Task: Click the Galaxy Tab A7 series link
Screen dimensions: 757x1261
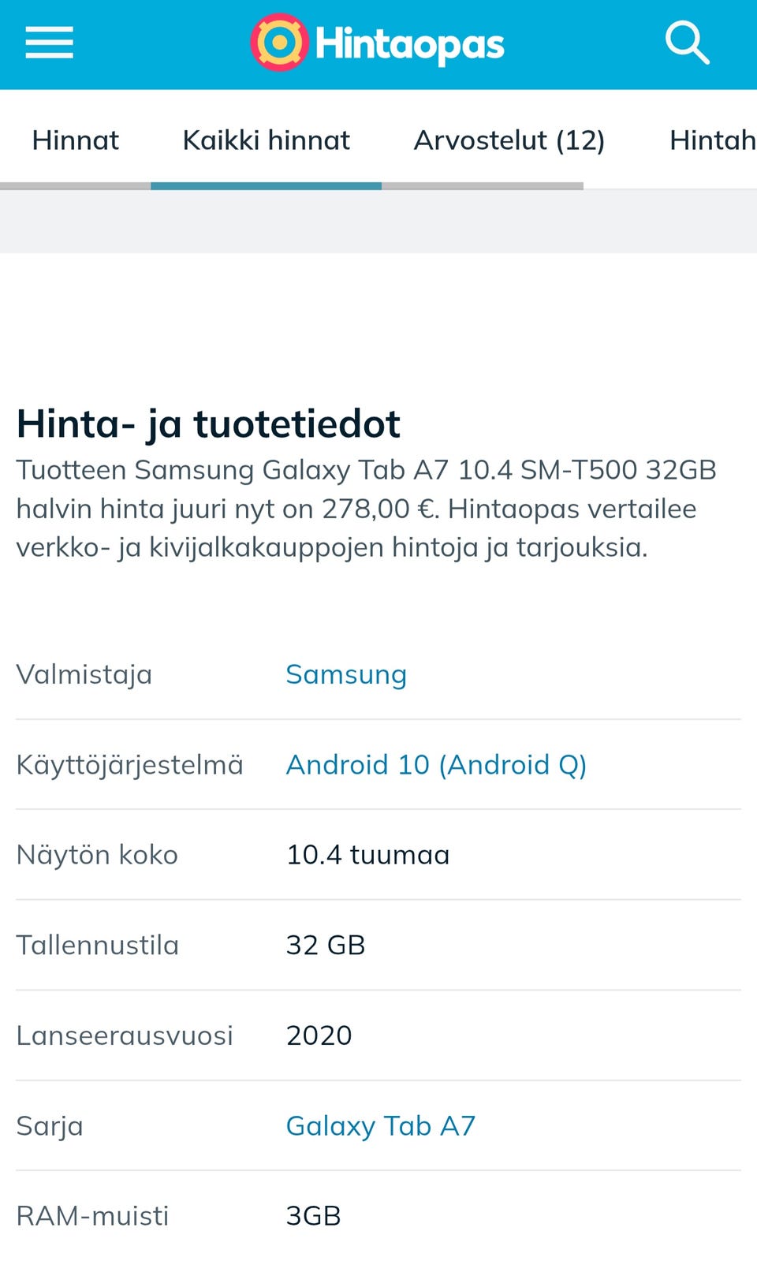Action: click(x=381, y=1125)
